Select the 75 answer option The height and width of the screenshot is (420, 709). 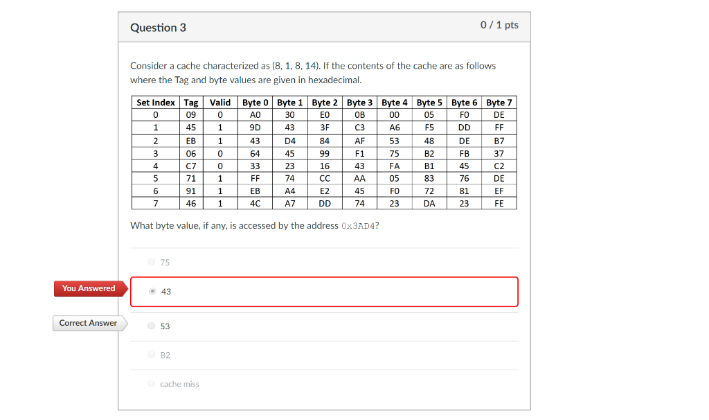(x=163, y=262)
